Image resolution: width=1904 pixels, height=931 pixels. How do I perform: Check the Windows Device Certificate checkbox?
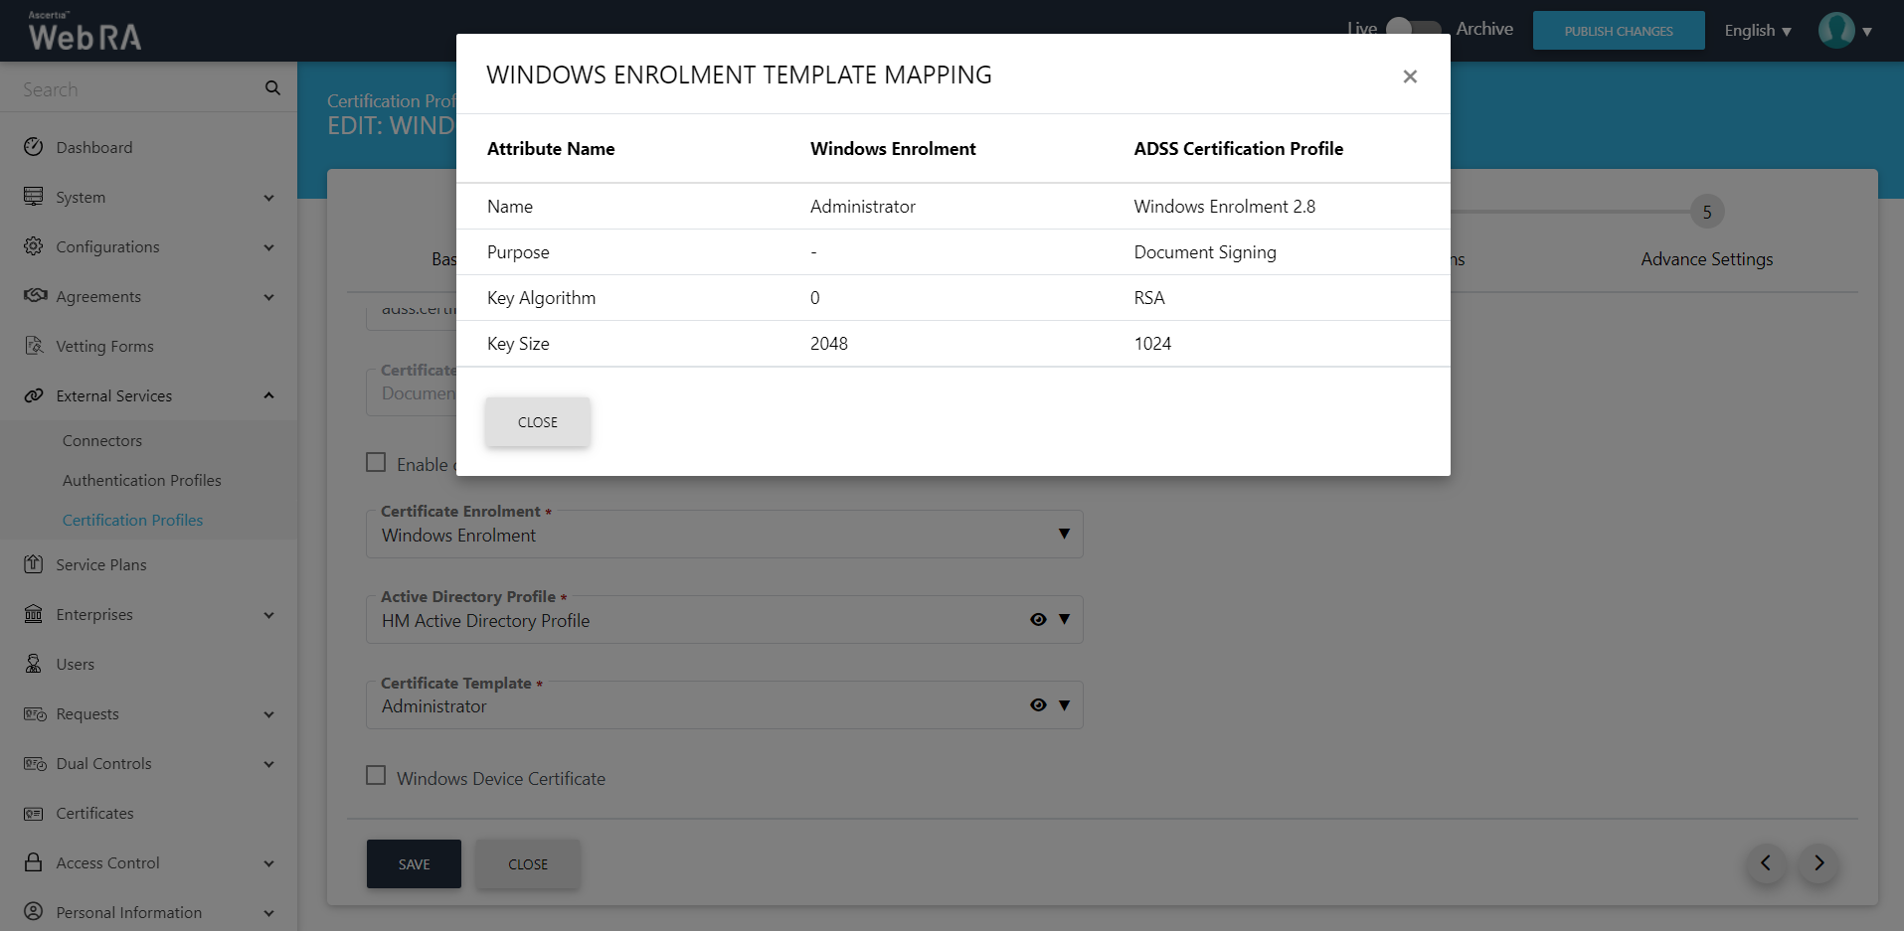click(376, 776)
